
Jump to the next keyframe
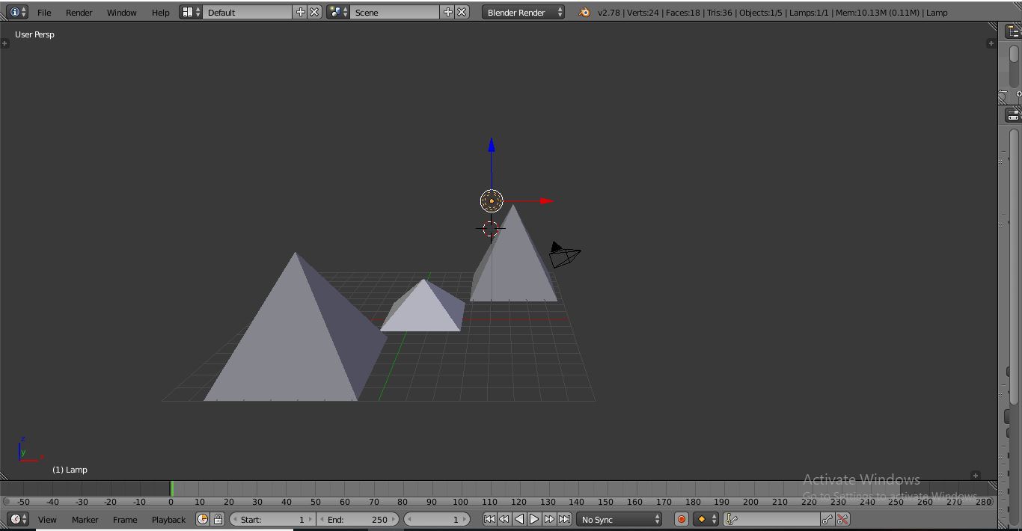(x=549, y=519)
